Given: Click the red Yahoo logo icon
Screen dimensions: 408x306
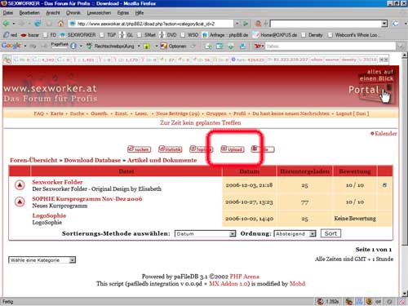Looking at the screenshot, I should coord(258,46).
